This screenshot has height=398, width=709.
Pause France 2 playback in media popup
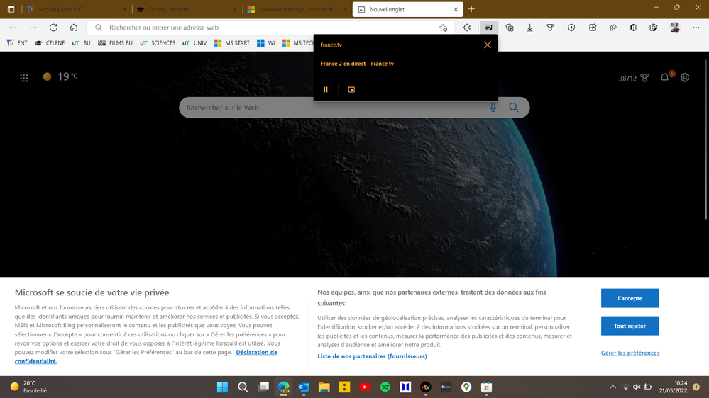325,89
